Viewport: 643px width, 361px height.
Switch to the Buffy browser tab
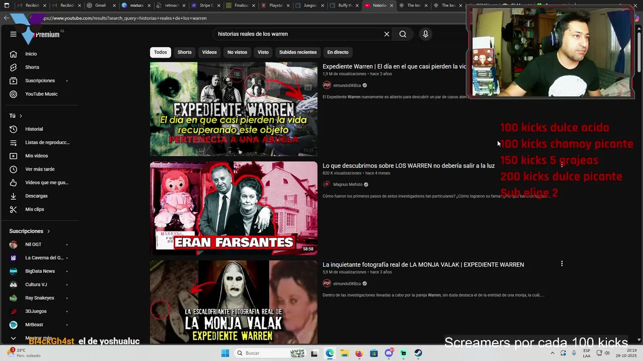point(344,6)
